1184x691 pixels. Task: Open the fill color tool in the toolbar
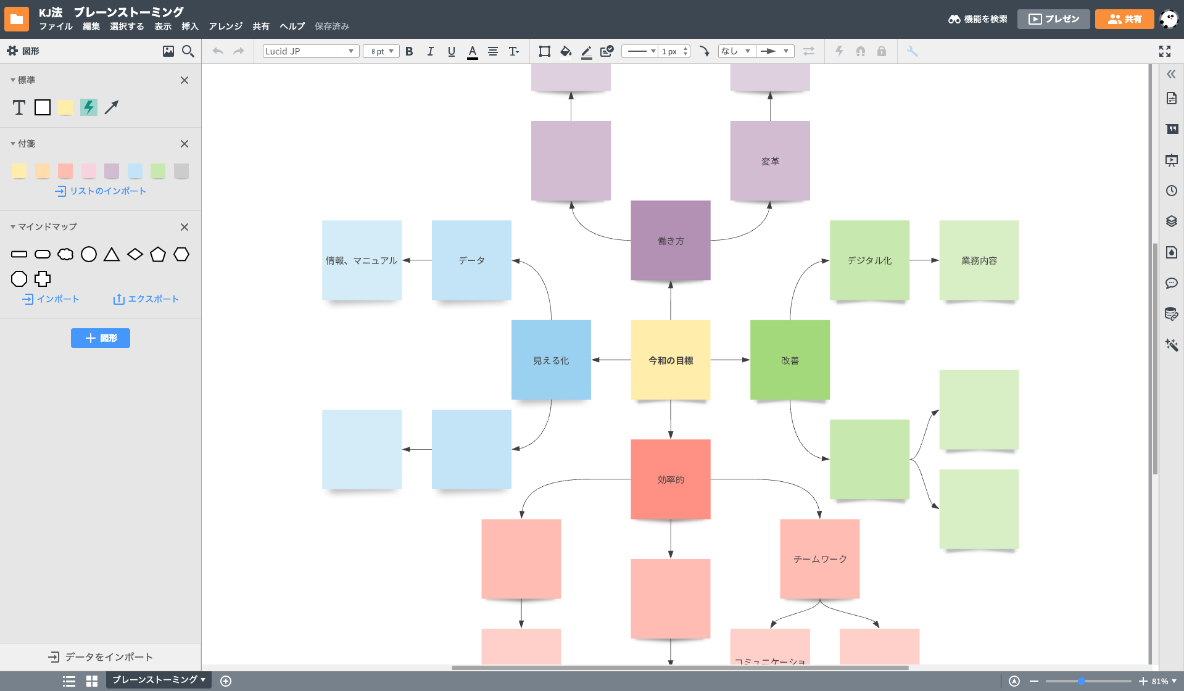(x=565, y=51)
